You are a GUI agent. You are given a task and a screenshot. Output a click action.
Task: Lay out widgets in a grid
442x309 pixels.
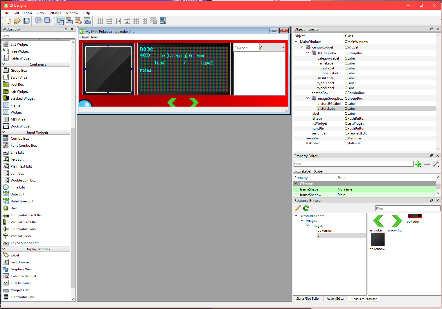coord(136,21)
